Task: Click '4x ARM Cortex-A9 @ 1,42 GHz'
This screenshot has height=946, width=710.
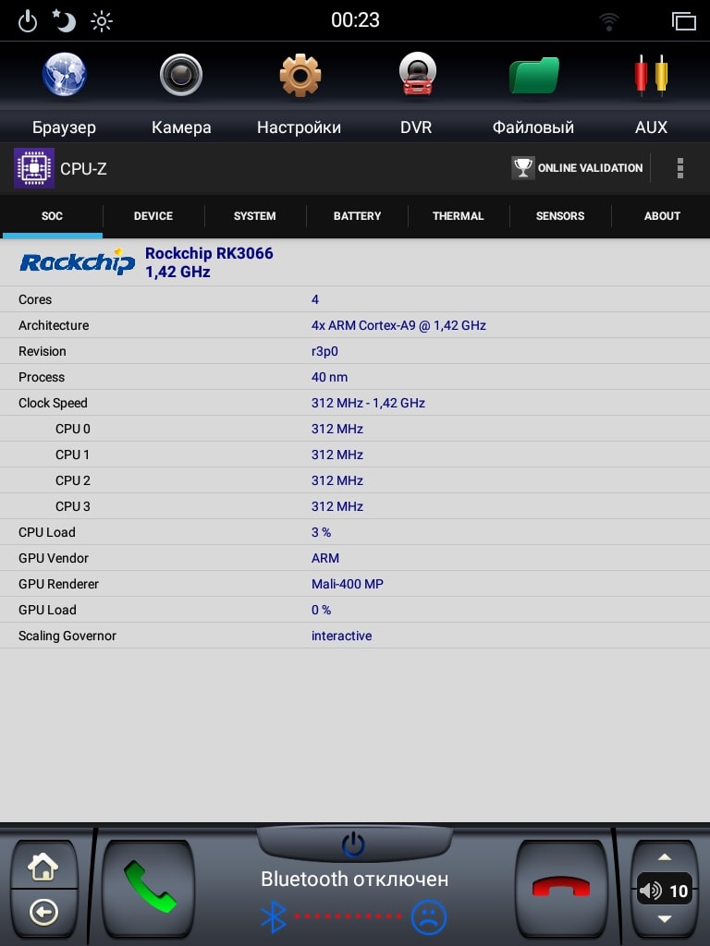Action: point(398,325)
